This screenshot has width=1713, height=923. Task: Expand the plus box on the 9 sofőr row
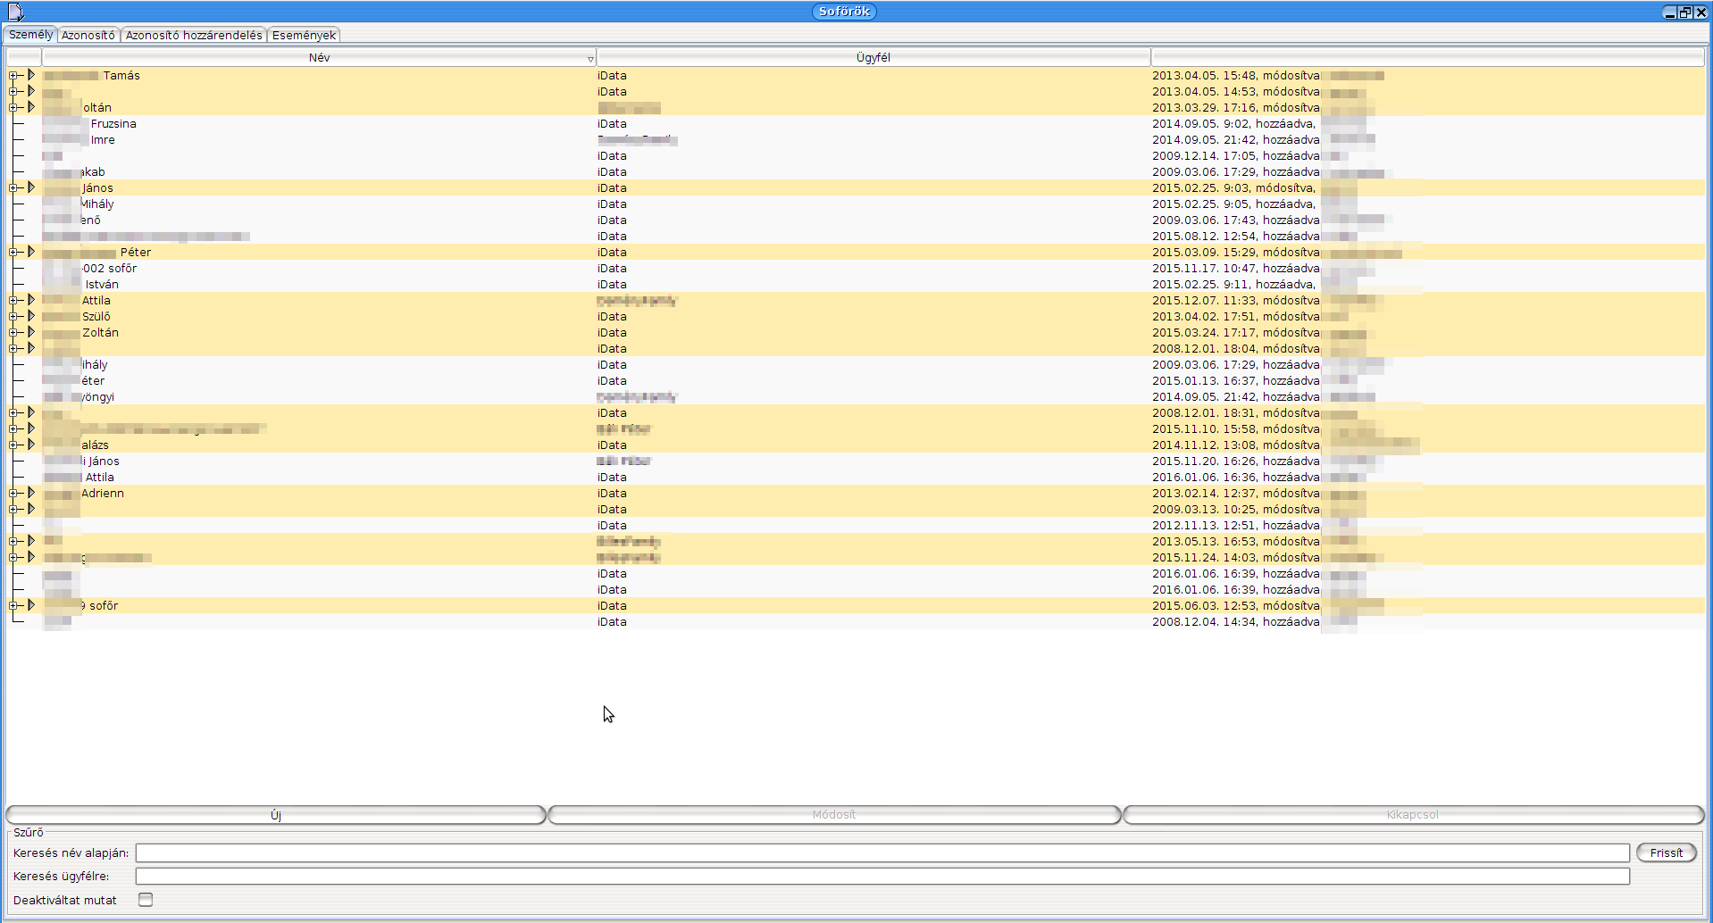13,605
